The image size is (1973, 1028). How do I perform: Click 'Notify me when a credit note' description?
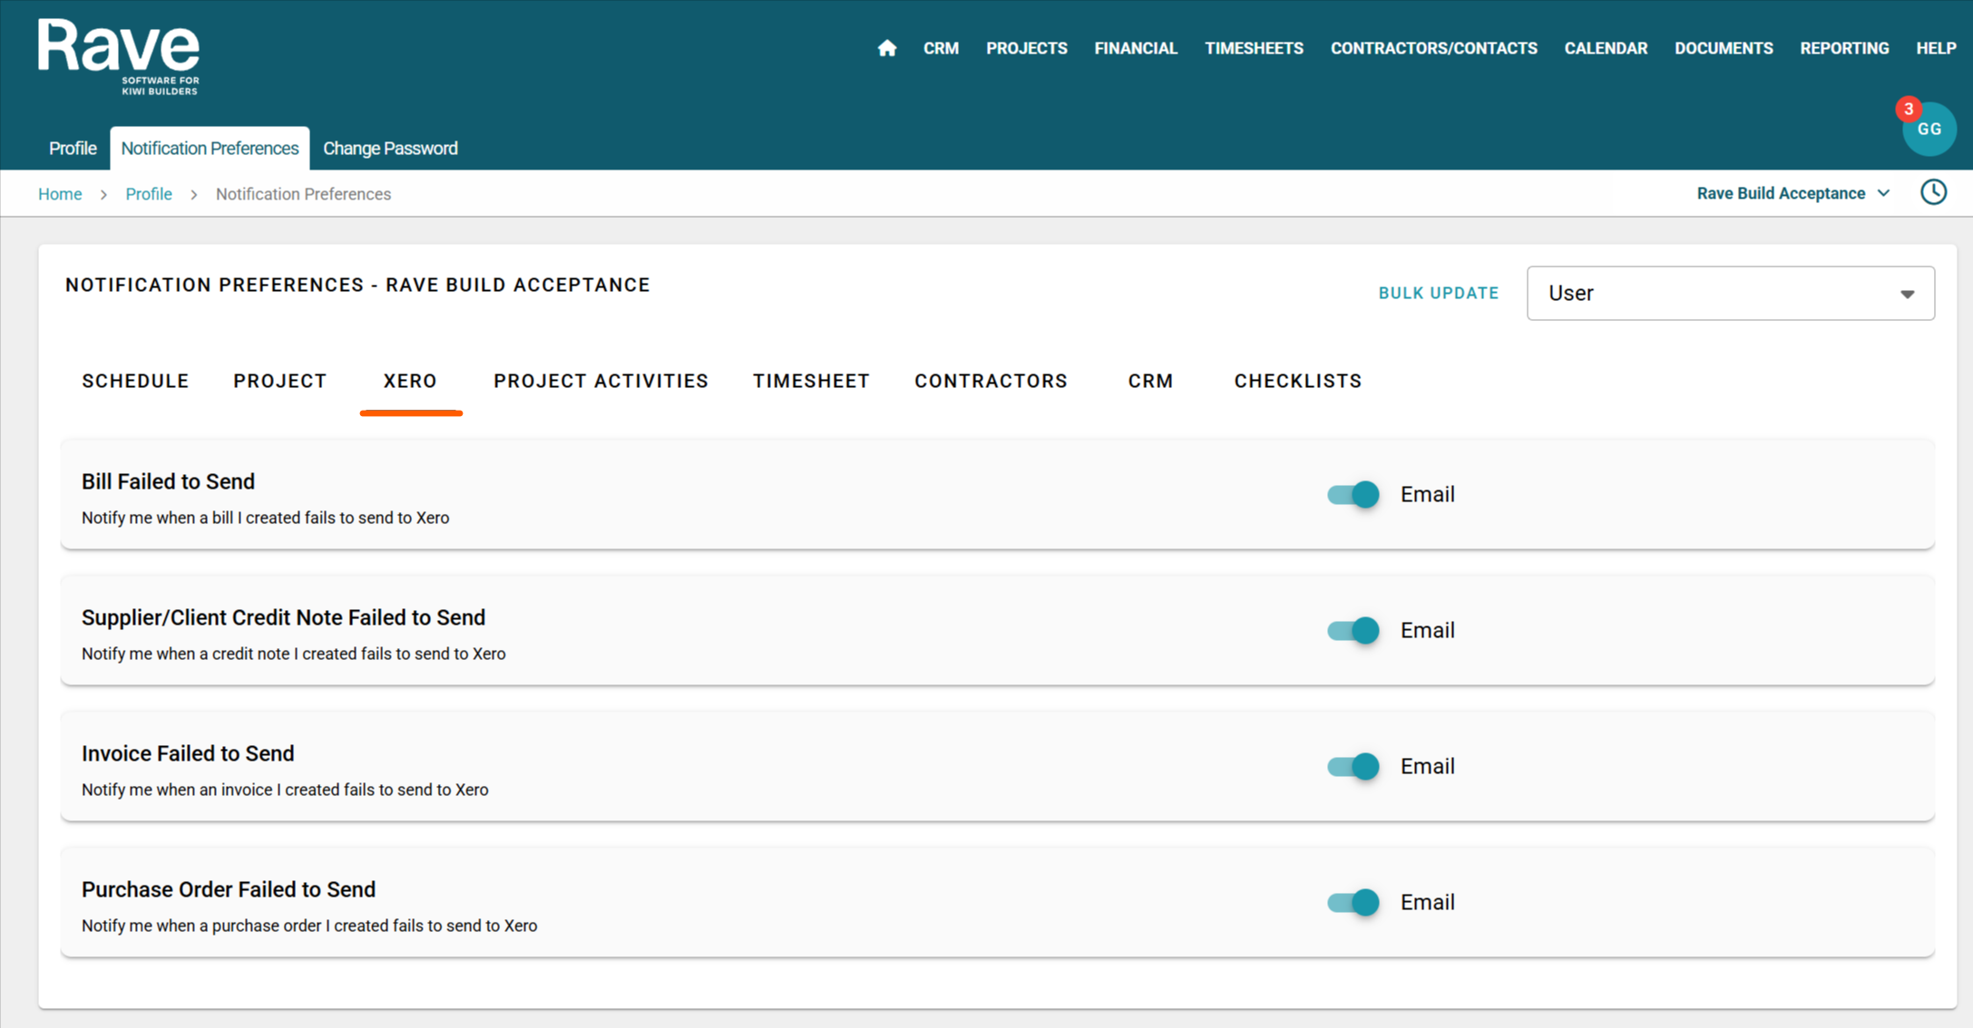293,654
